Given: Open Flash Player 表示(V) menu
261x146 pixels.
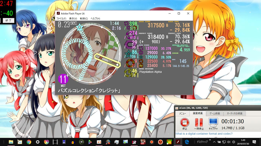Looking at the screenshot, I should [73, 19].
